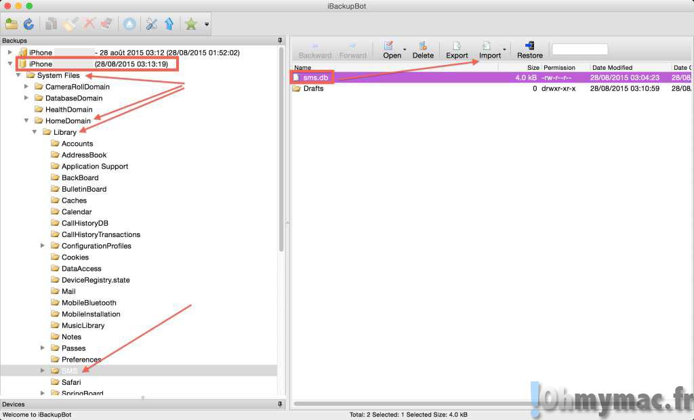Expand the ConfigurationProfiles folder
Image resolution: width=694 pixels, height=420 pixels.
coord(43,246)
